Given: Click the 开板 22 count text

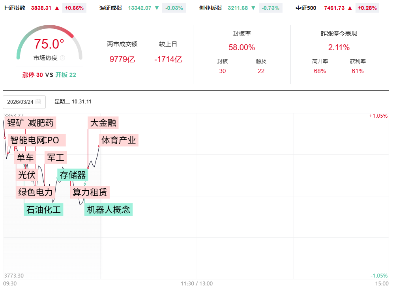Looking at the screenshot, I should pos(65,75).
